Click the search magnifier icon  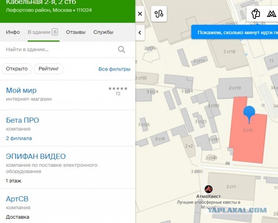pyautogui.click(x=122, y=49)
